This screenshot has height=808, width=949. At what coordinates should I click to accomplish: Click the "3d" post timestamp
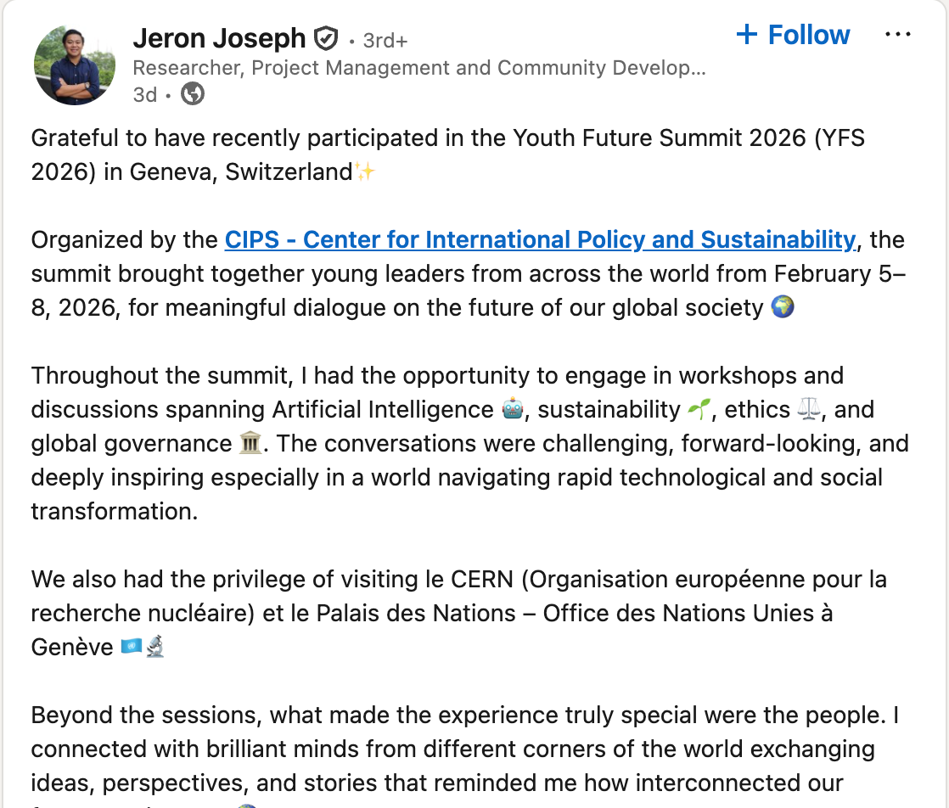coord(145,95)
